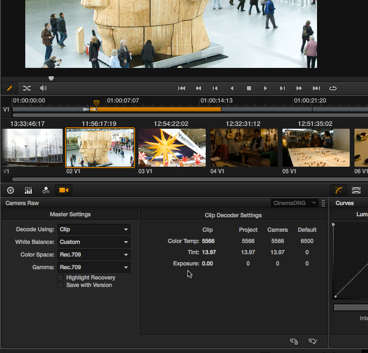
Task: Jump to the first frame button
Action: [x=182, y=88]
